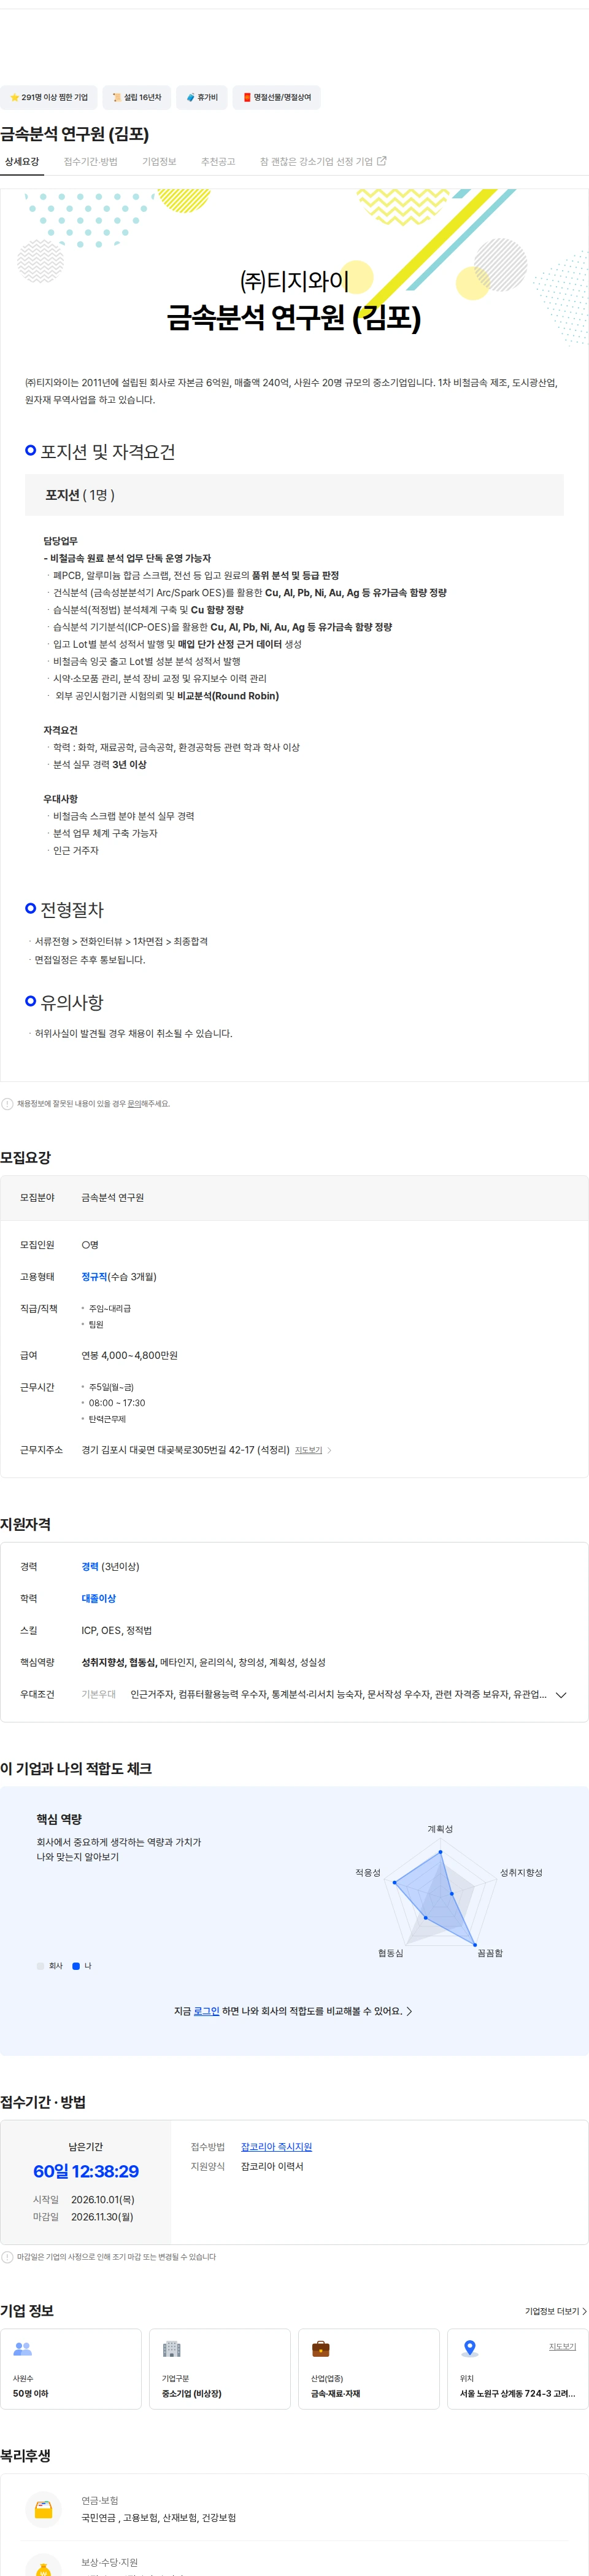The image size is (589, 2576).
Task: Click the 사원수 50명 이하 card
Action: point(71,2369)
